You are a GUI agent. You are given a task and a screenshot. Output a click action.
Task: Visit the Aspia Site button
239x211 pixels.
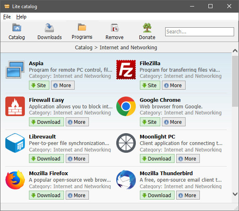[39, 85]
